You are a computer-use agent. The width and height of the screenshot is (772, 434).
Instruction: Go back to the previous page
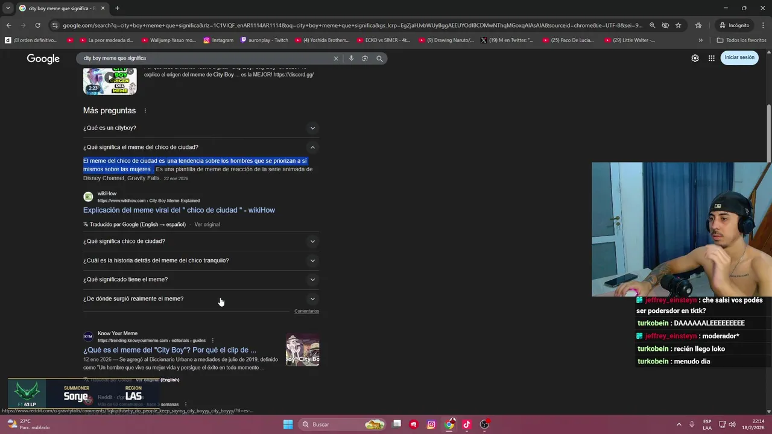click(x=8, y=25)
